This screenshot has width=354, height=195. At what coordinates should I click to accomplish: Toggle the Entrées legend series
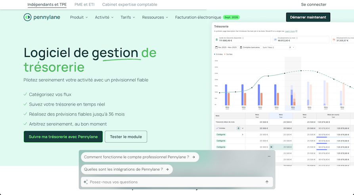pos(218,54)
